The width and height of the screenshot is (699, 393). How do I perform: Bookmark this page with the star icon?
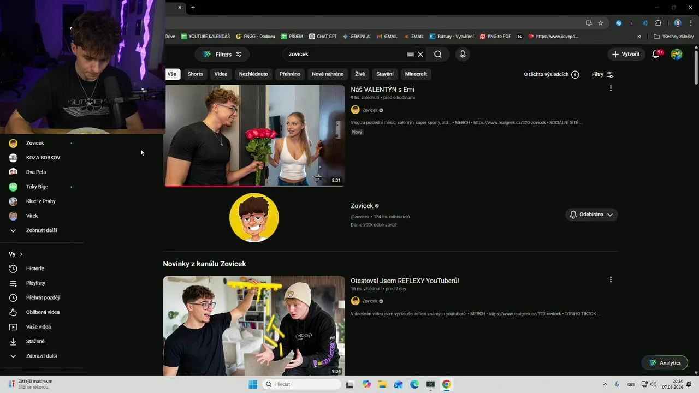pos(601,23)
